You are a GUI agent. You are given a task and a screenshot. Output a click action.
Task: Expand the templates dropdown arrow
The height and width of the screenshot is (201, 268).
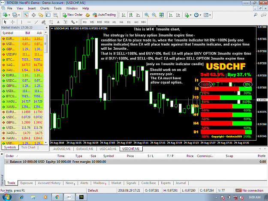pyautogui.click(x=210, y=15)
